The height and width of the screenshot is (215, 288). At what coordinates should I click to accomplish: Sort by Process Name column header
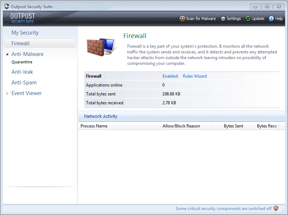[119, 126]
